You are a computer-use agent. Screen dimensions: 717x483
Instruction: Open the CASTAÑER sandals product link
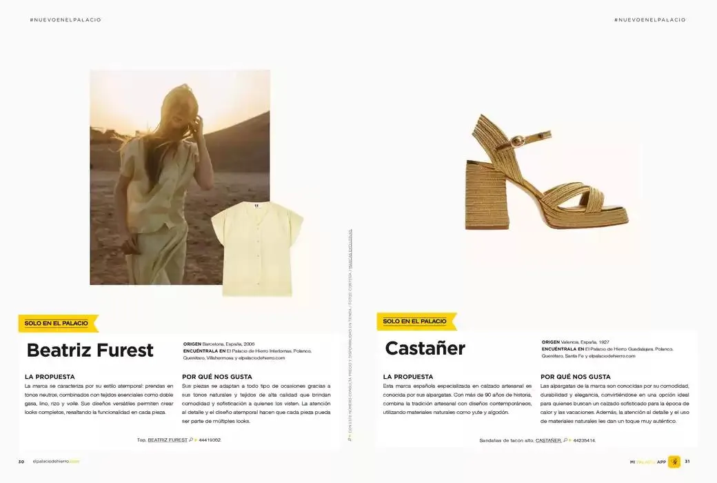548,440
